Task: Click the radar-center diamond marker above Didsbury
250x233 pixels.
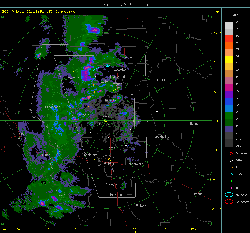Action: pyautogui.click(x=106, y=121)
